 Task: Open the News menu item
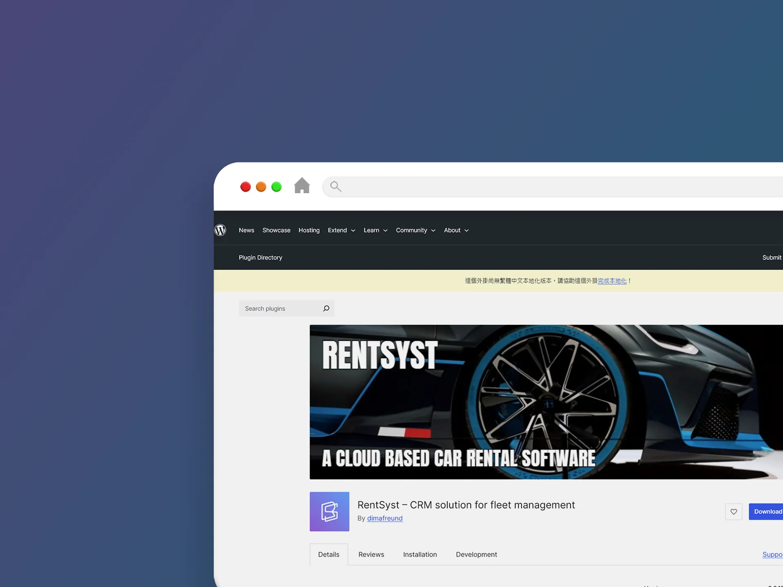click(246, 230)
